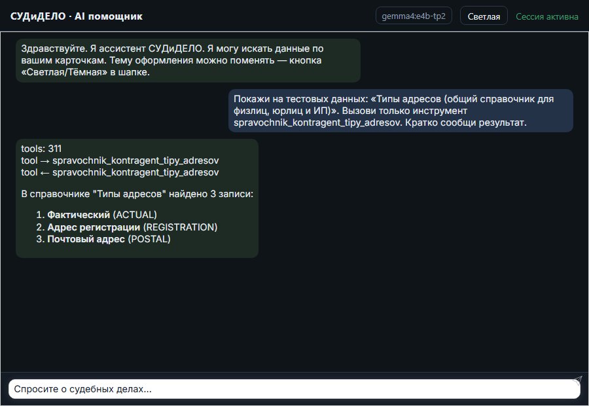Click the outgoing tool → spravochnik_kontragent_tipy_adresov line
This screenshot has height=406, width=589.
tap(120, 160)
